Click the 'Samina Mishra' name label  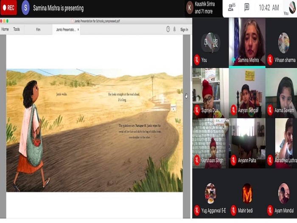point(248,60)
